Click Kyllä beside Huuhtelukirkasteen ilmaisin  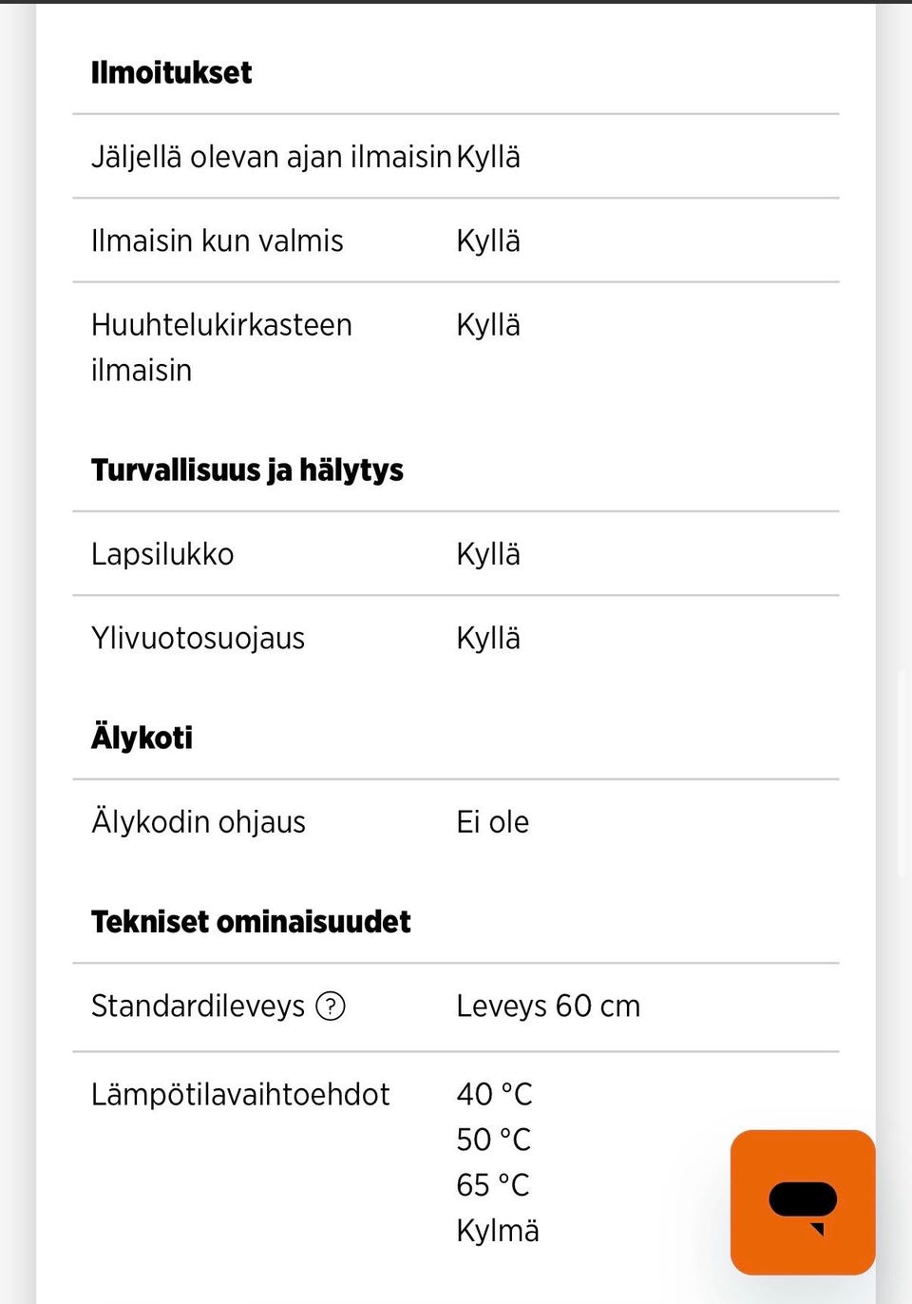click(488, 325)
